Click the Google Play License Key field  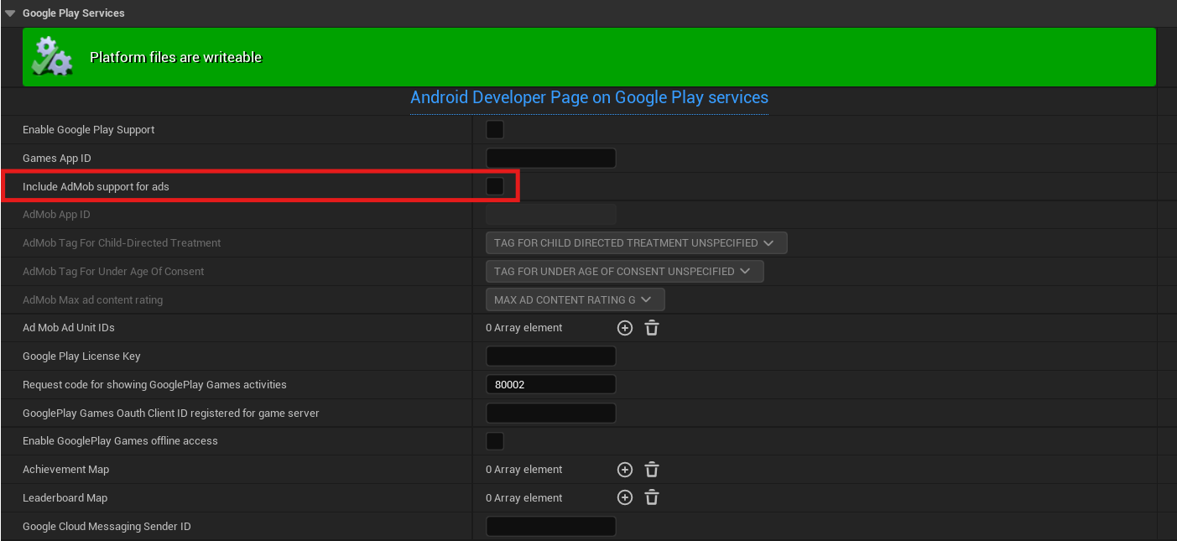coord(551,356)
